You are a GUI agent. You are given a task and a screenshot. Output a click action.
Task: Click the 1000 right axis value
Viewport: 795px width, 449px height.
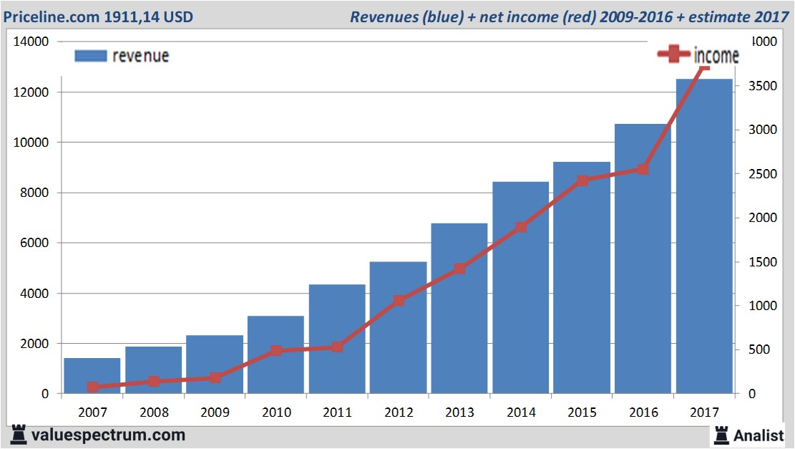click(763, 306)
